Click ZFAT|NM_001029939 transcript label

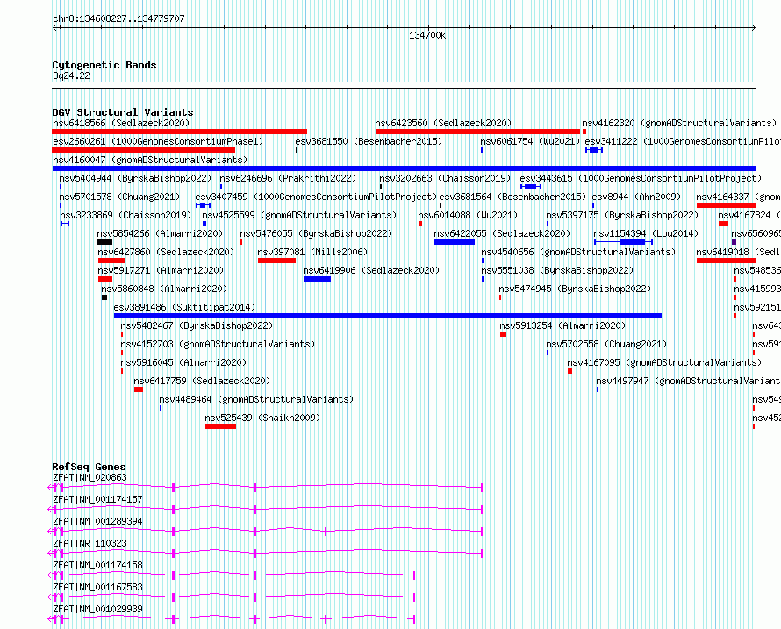point(97,609)
